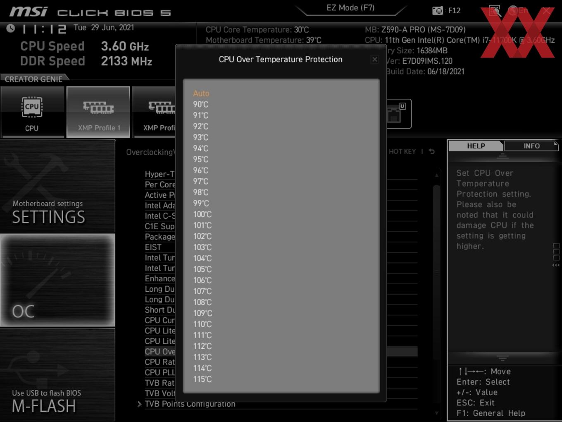The width and height of the screenshot is (562, 422).
Task: Choose the 99°C option
Action: click(201, 203)
